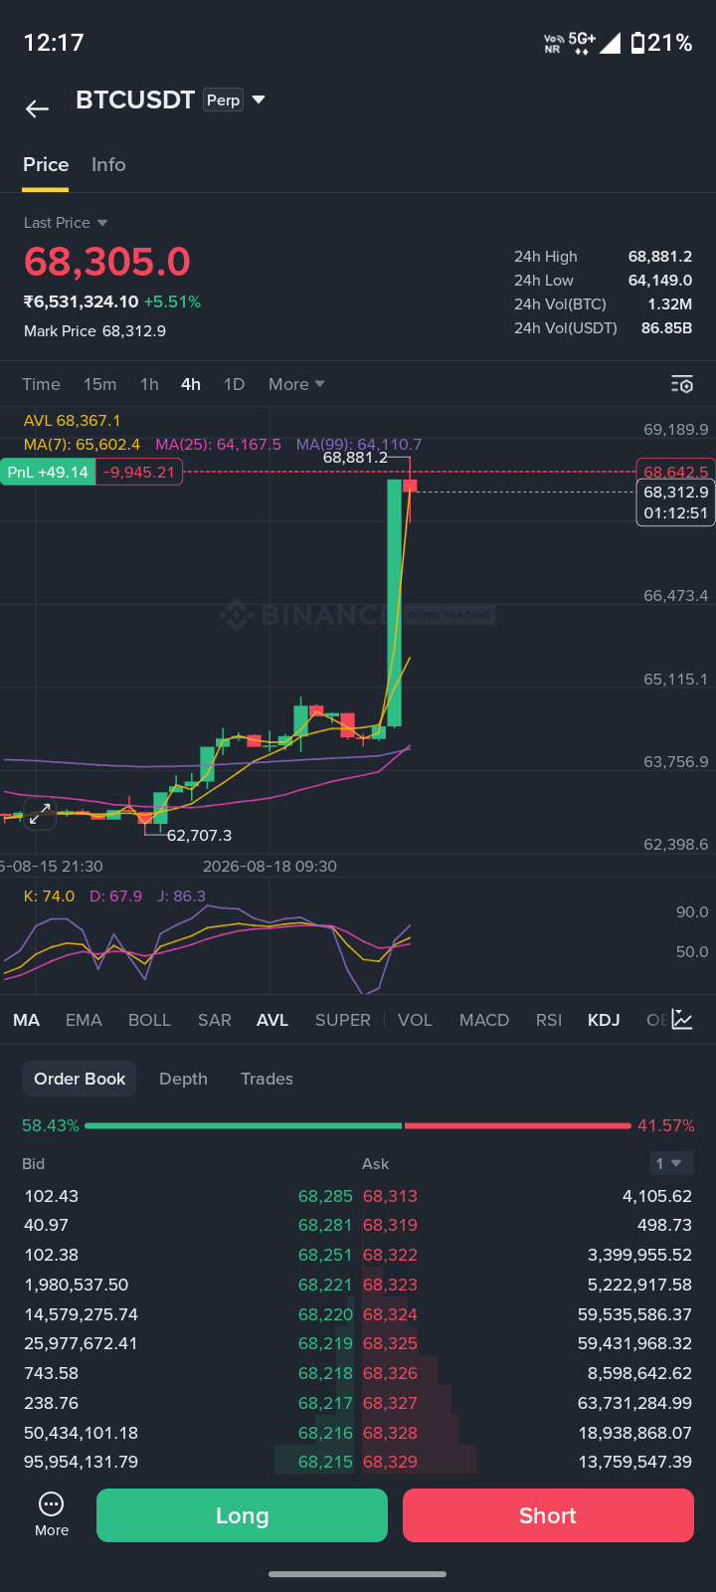Tap the 5G+ signal status icon
716x1592 pixels.
click(582, 43)
